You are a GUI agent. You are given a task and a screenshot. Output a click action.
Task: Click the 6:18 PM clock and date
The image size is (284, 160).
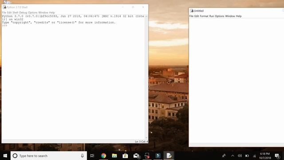(265, 156)
